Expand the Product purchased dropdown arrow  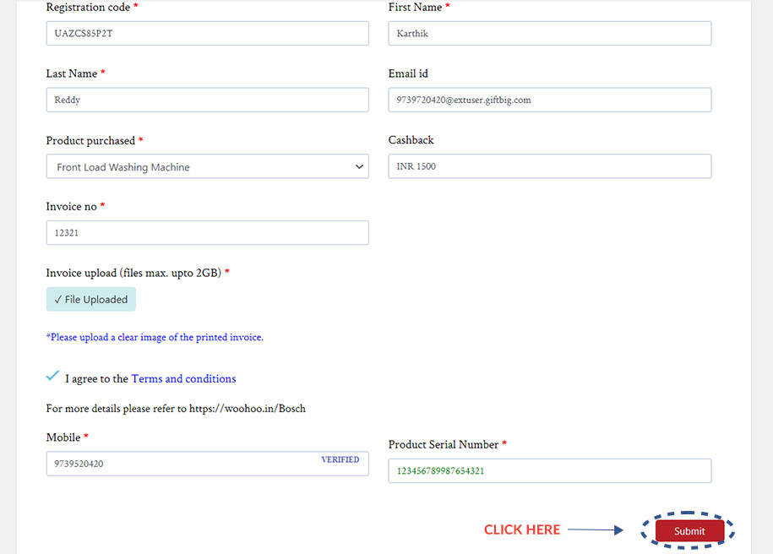pos(359,166)
